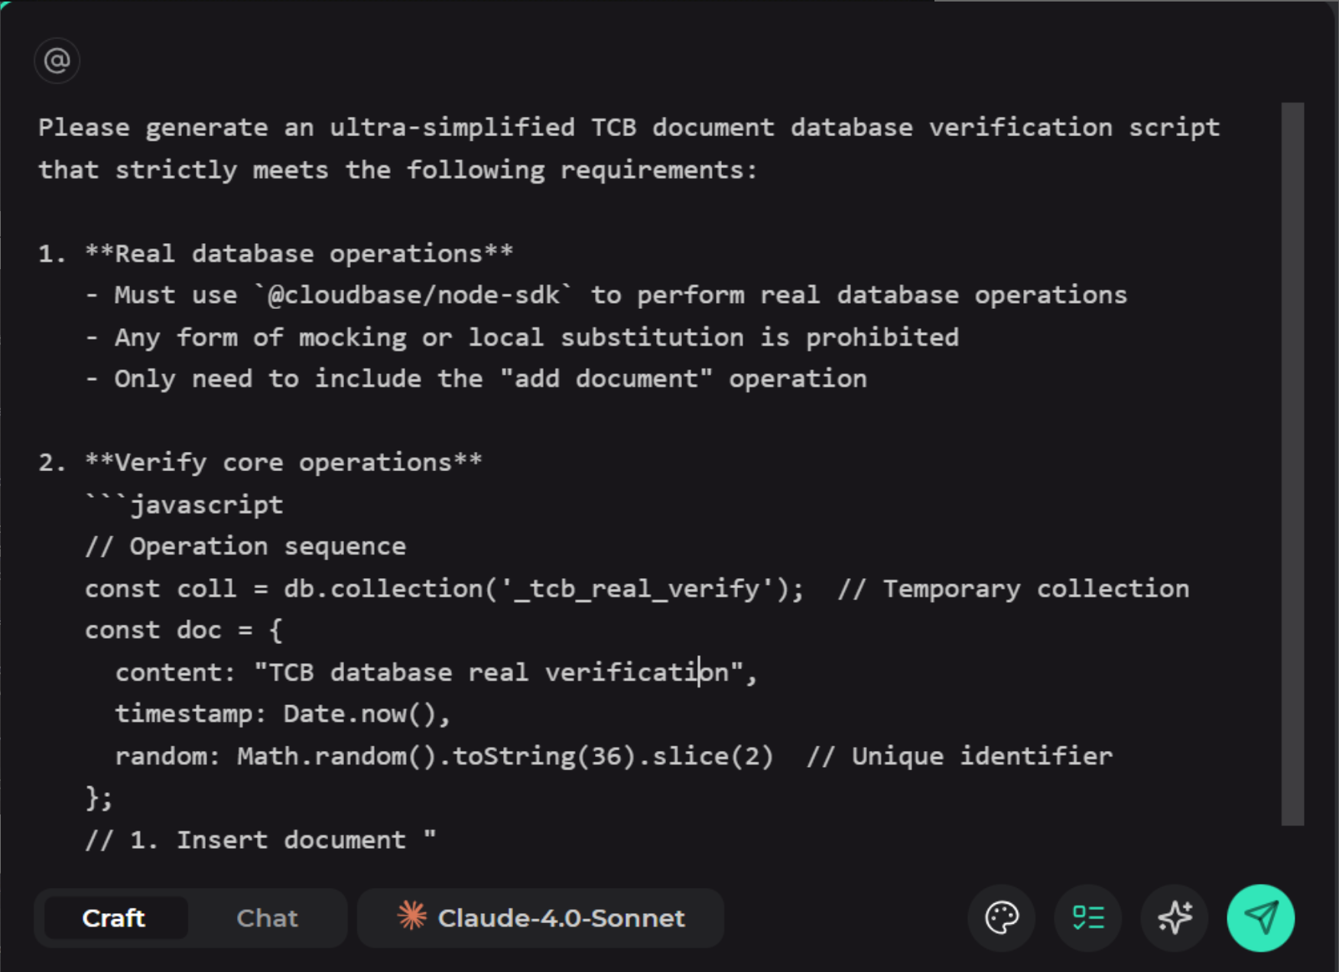This screenshot has width=1339, height=972.
Task: Select the Craft tab
Action: point(114,918)
